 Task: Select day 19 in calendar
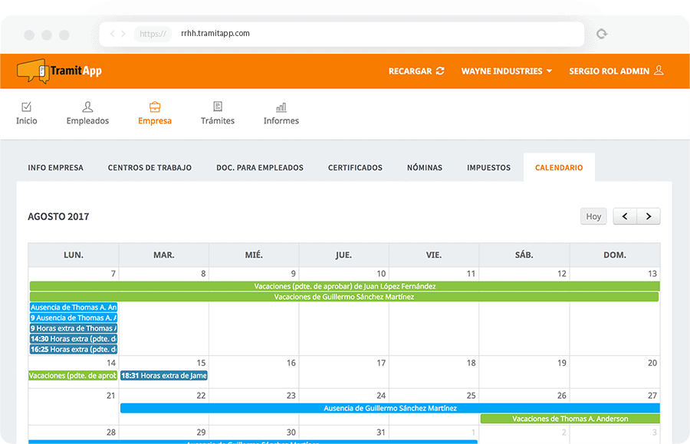click(x=561, y=363)
